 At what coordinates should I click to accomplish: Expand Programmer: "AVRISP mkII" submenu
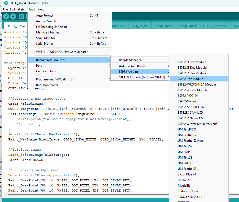point(70,79)
